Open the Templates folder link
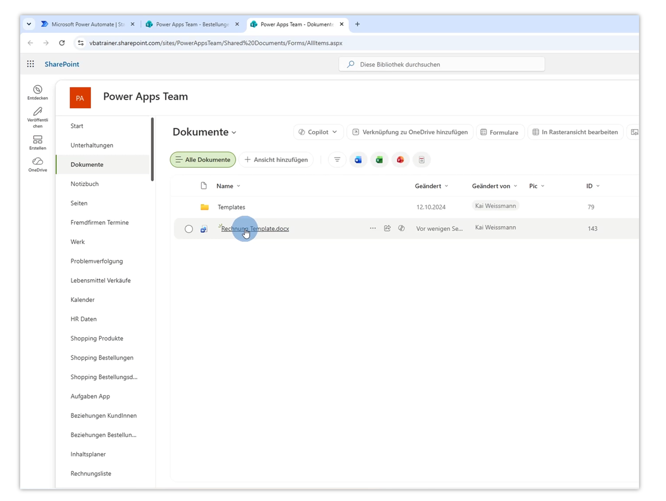 click(x=232, y=207)
